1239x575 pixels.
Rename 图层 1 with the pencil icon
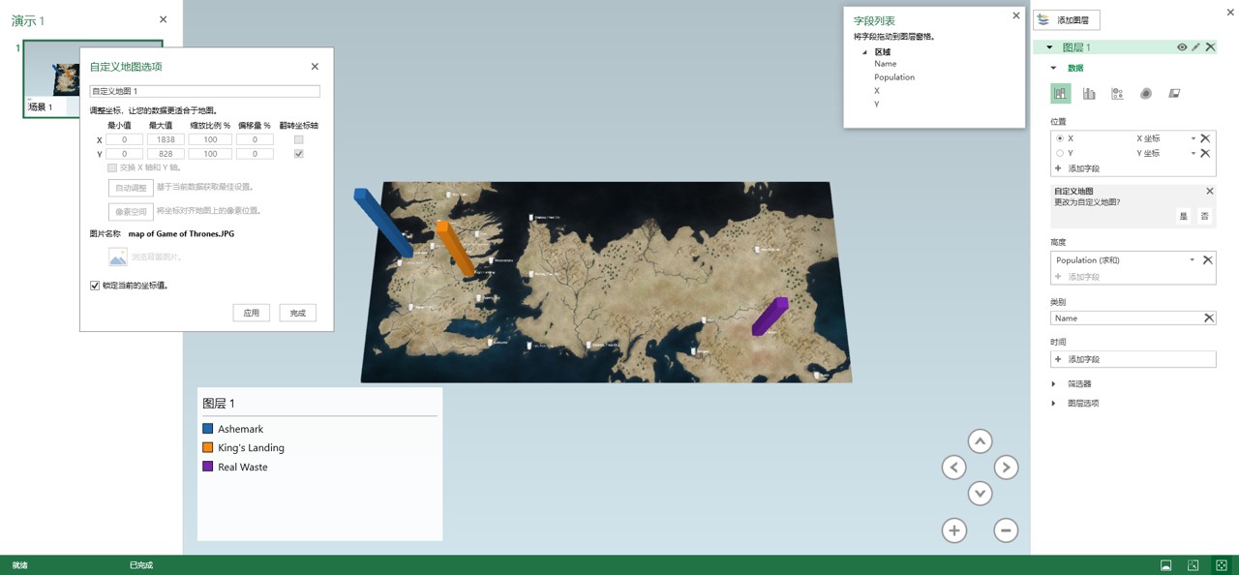pyautogui.click(x=1195, y=47)
